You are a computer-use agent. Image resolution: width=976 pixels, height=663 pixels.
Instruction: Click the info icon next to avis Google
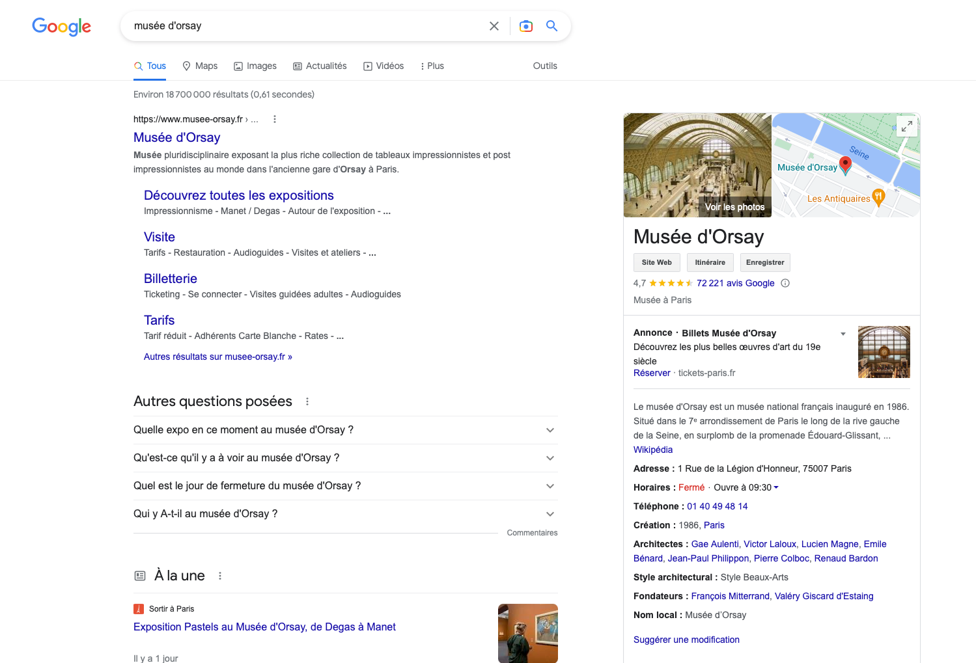tap(785, 283)
